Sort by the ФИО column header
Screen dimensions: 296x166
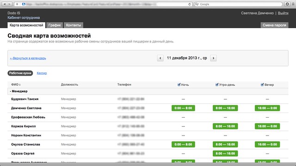coord(16,84)
